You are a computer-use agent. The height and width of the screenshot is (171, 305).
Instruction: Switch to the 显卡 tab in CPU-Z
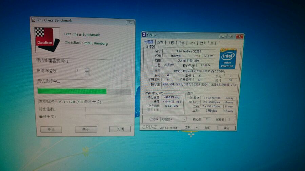(x=203, y=43)
